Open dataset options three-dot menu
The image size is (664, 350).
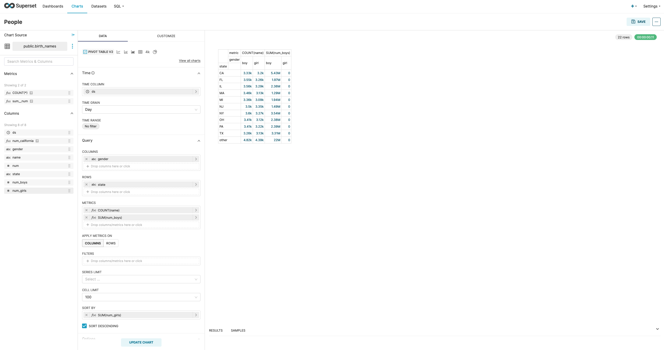click(x=72, y=46)
